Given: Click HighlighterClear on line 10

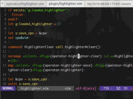Looking at the screenshot, I should [39, 47].
